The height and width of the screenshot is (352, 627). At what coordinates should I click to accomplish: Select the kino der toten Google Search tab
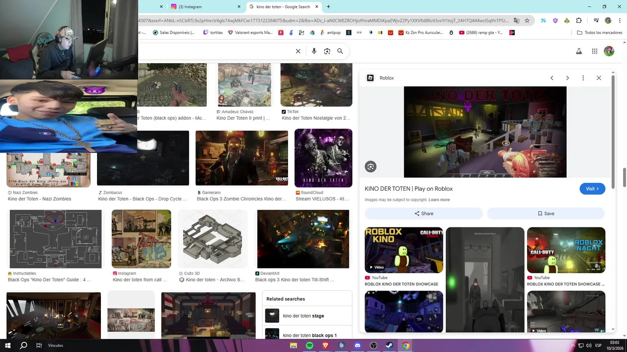pos(284,7)
